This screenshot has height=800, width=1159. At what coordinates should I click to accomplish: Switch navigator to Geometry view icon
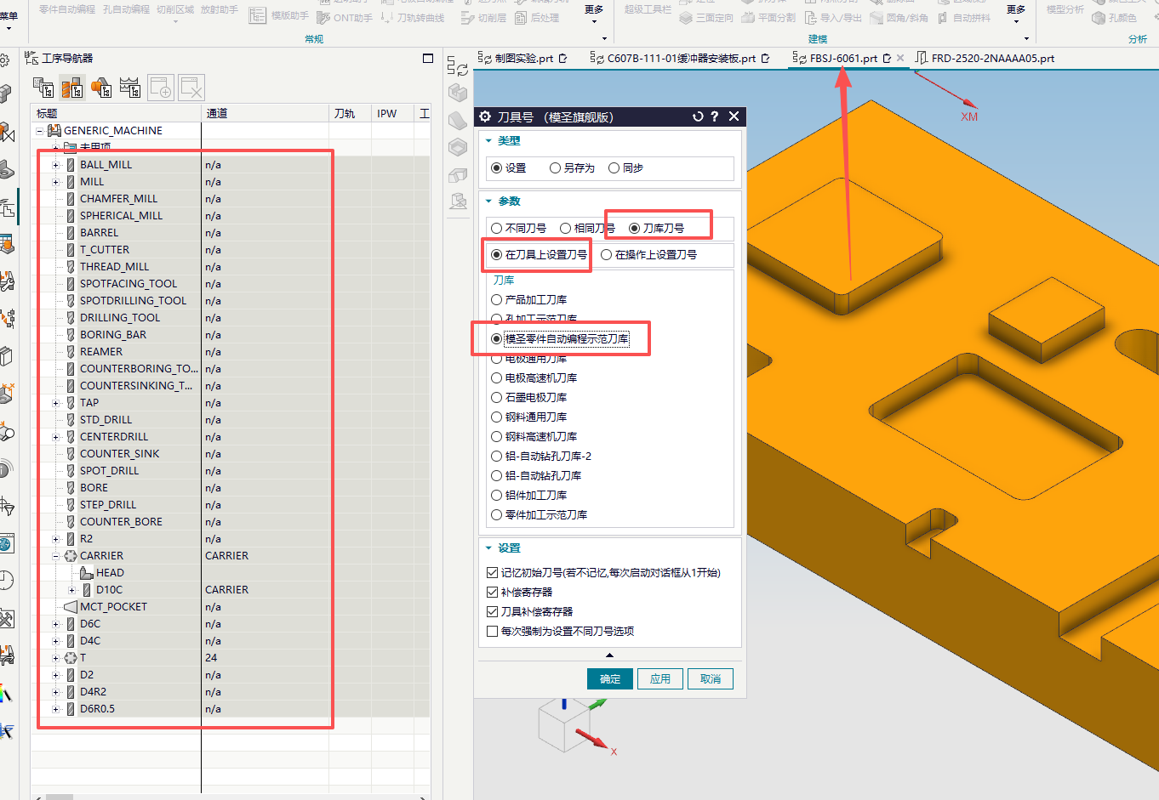coord(101,88)
